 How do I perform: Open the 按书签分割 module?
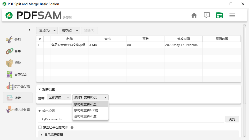[x=18, y=86]
